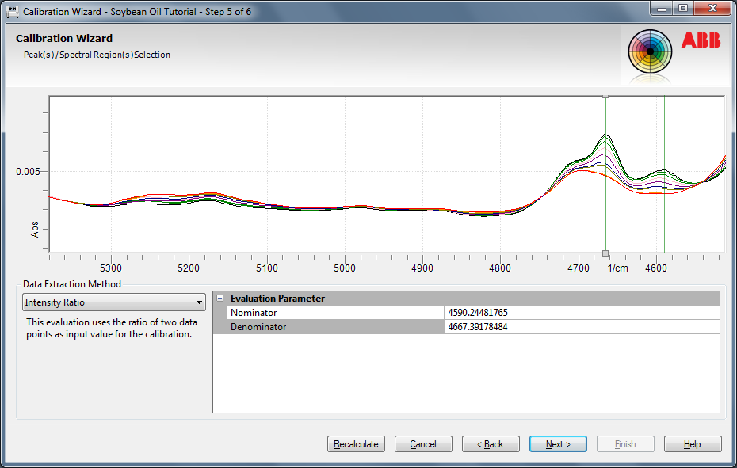Image resolution: width=737 pixels, height=468 pixels.
Task: Cancel the calibration wizard
Action: (423, 444)
